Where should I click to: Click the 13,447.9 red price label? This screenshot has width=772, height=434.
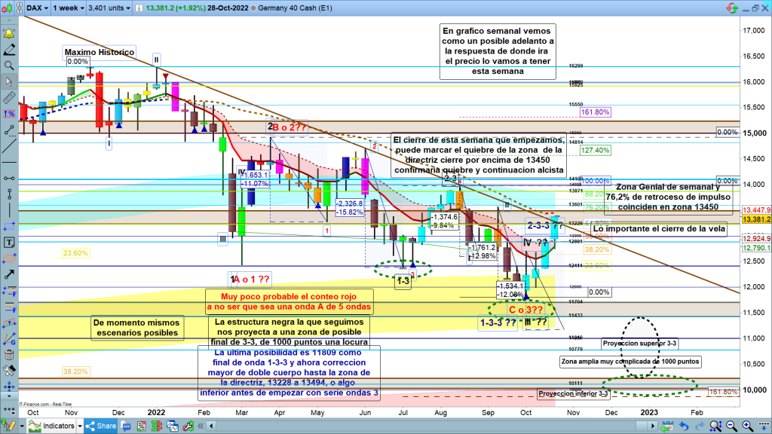[756, 209]
